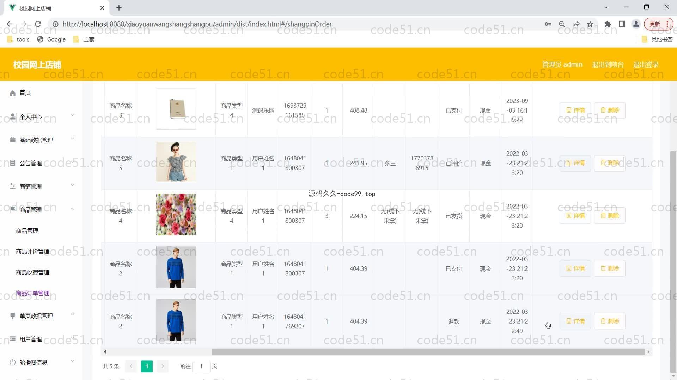Click 退出到前台 in the header

(x=608, y=64)
